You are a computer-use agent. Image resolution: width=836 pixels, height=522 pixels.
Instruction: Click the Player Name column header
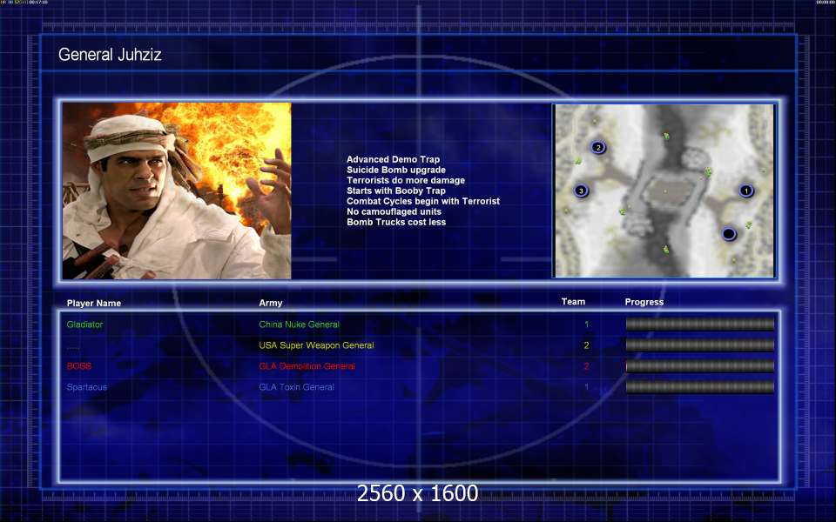pyautogui.click(x=94, y=303)
